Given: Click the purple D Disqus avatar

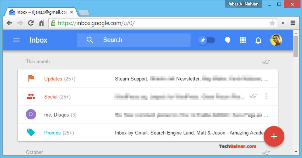Looking at the screenshot, I should 31,114.
